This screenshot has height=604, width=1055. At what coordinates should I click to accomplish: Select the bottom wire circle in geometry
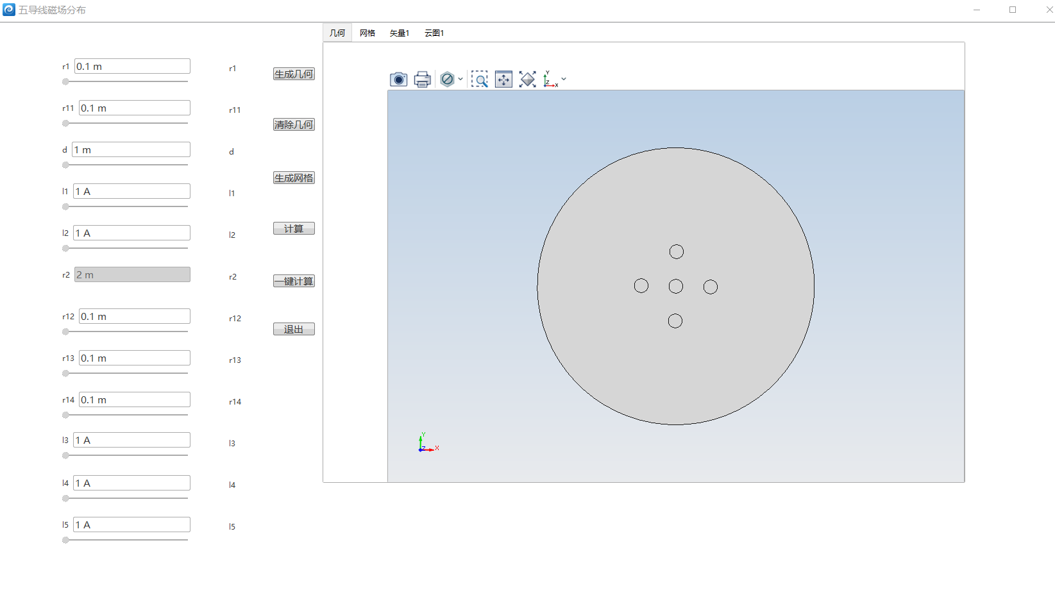point(675,321)
